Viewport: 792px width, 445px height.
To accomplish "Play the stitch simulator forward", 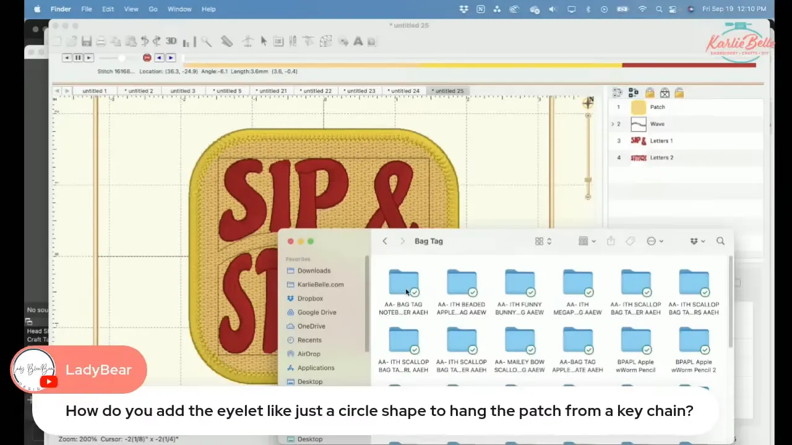I will [x=88, y=57].
